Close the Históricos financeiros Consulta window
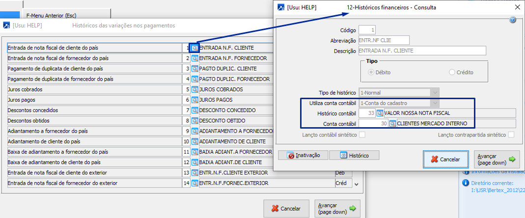Screen dimensions: 525x218 pos(517,7)
